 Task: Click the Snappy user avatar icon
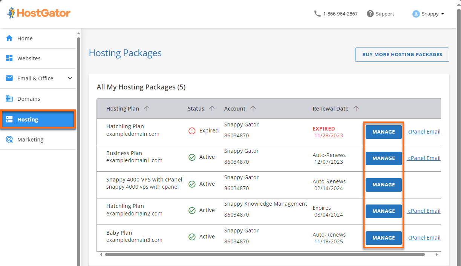(x=415, y=14)
